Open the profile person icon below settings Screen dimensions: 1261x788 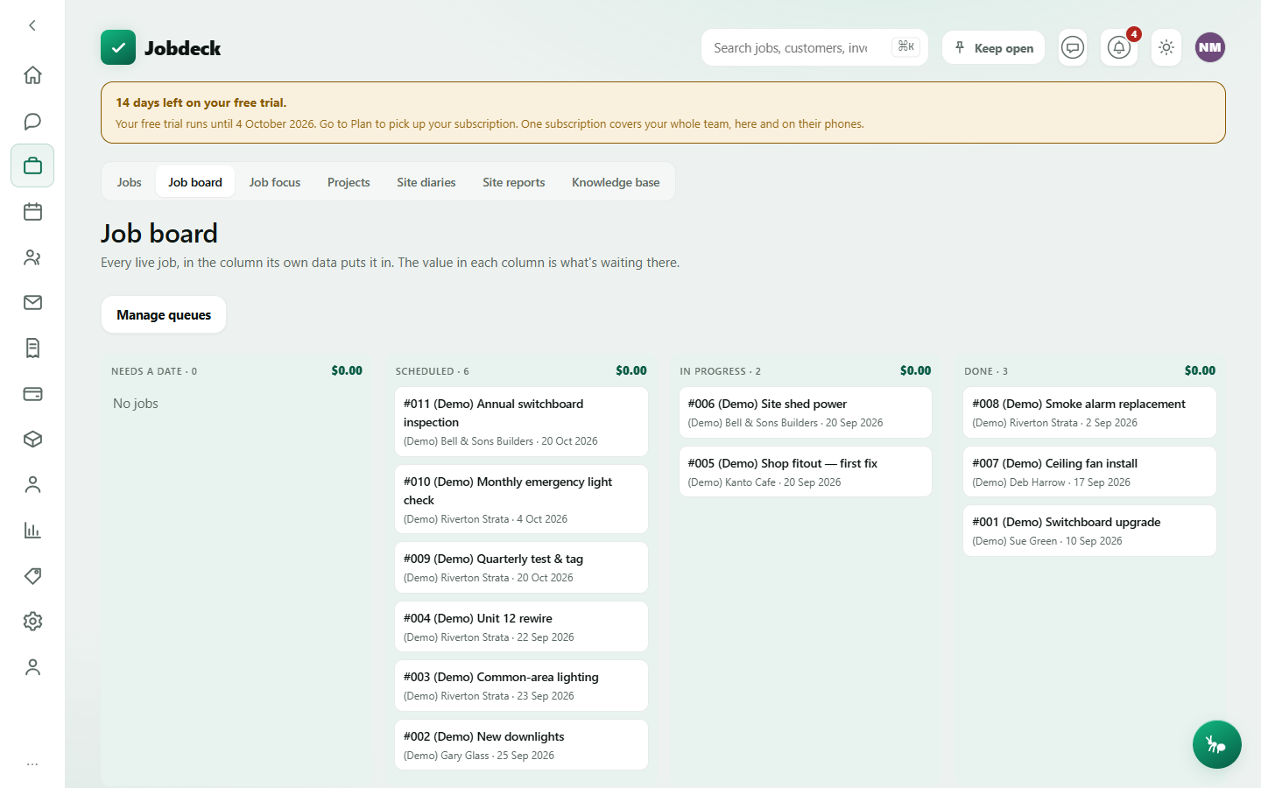[32, 667]
